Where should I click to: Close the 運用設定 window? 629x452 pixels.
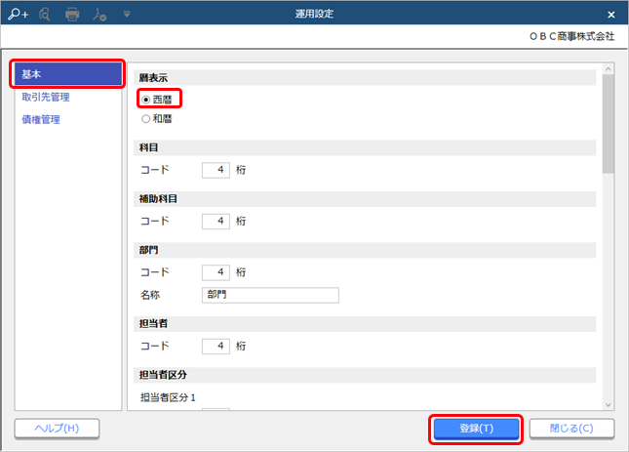(x=610, y=15)
